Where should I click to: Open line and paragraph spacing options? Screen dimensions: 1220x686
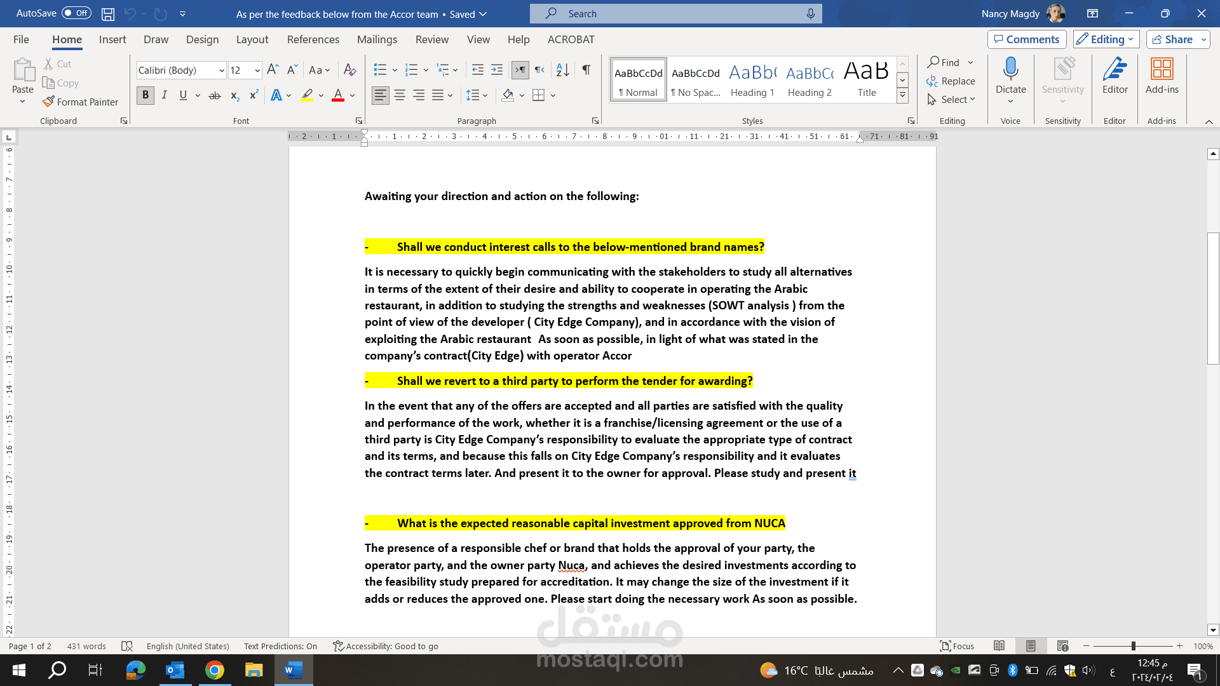477,95
